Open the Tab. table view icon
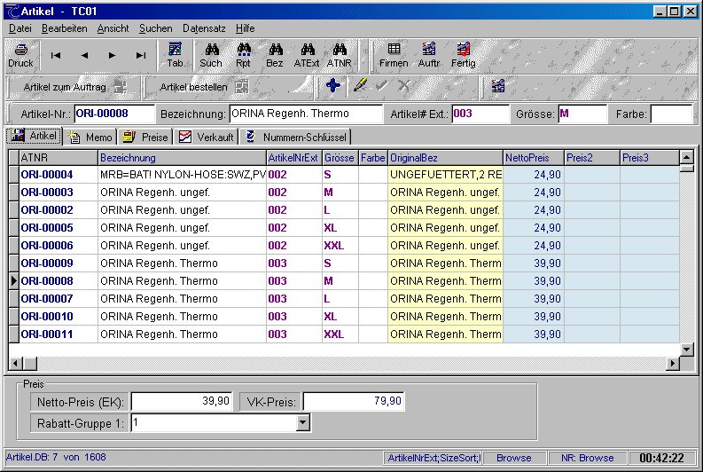The width and height of the screenshot is (703, 472). [176, 55]
